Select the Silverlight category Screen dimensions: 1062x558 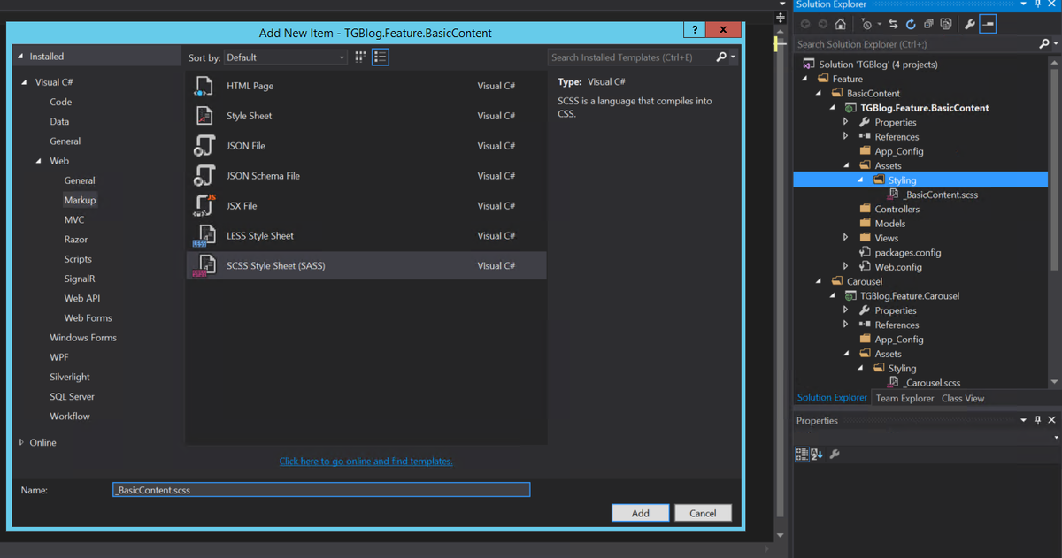70,377
